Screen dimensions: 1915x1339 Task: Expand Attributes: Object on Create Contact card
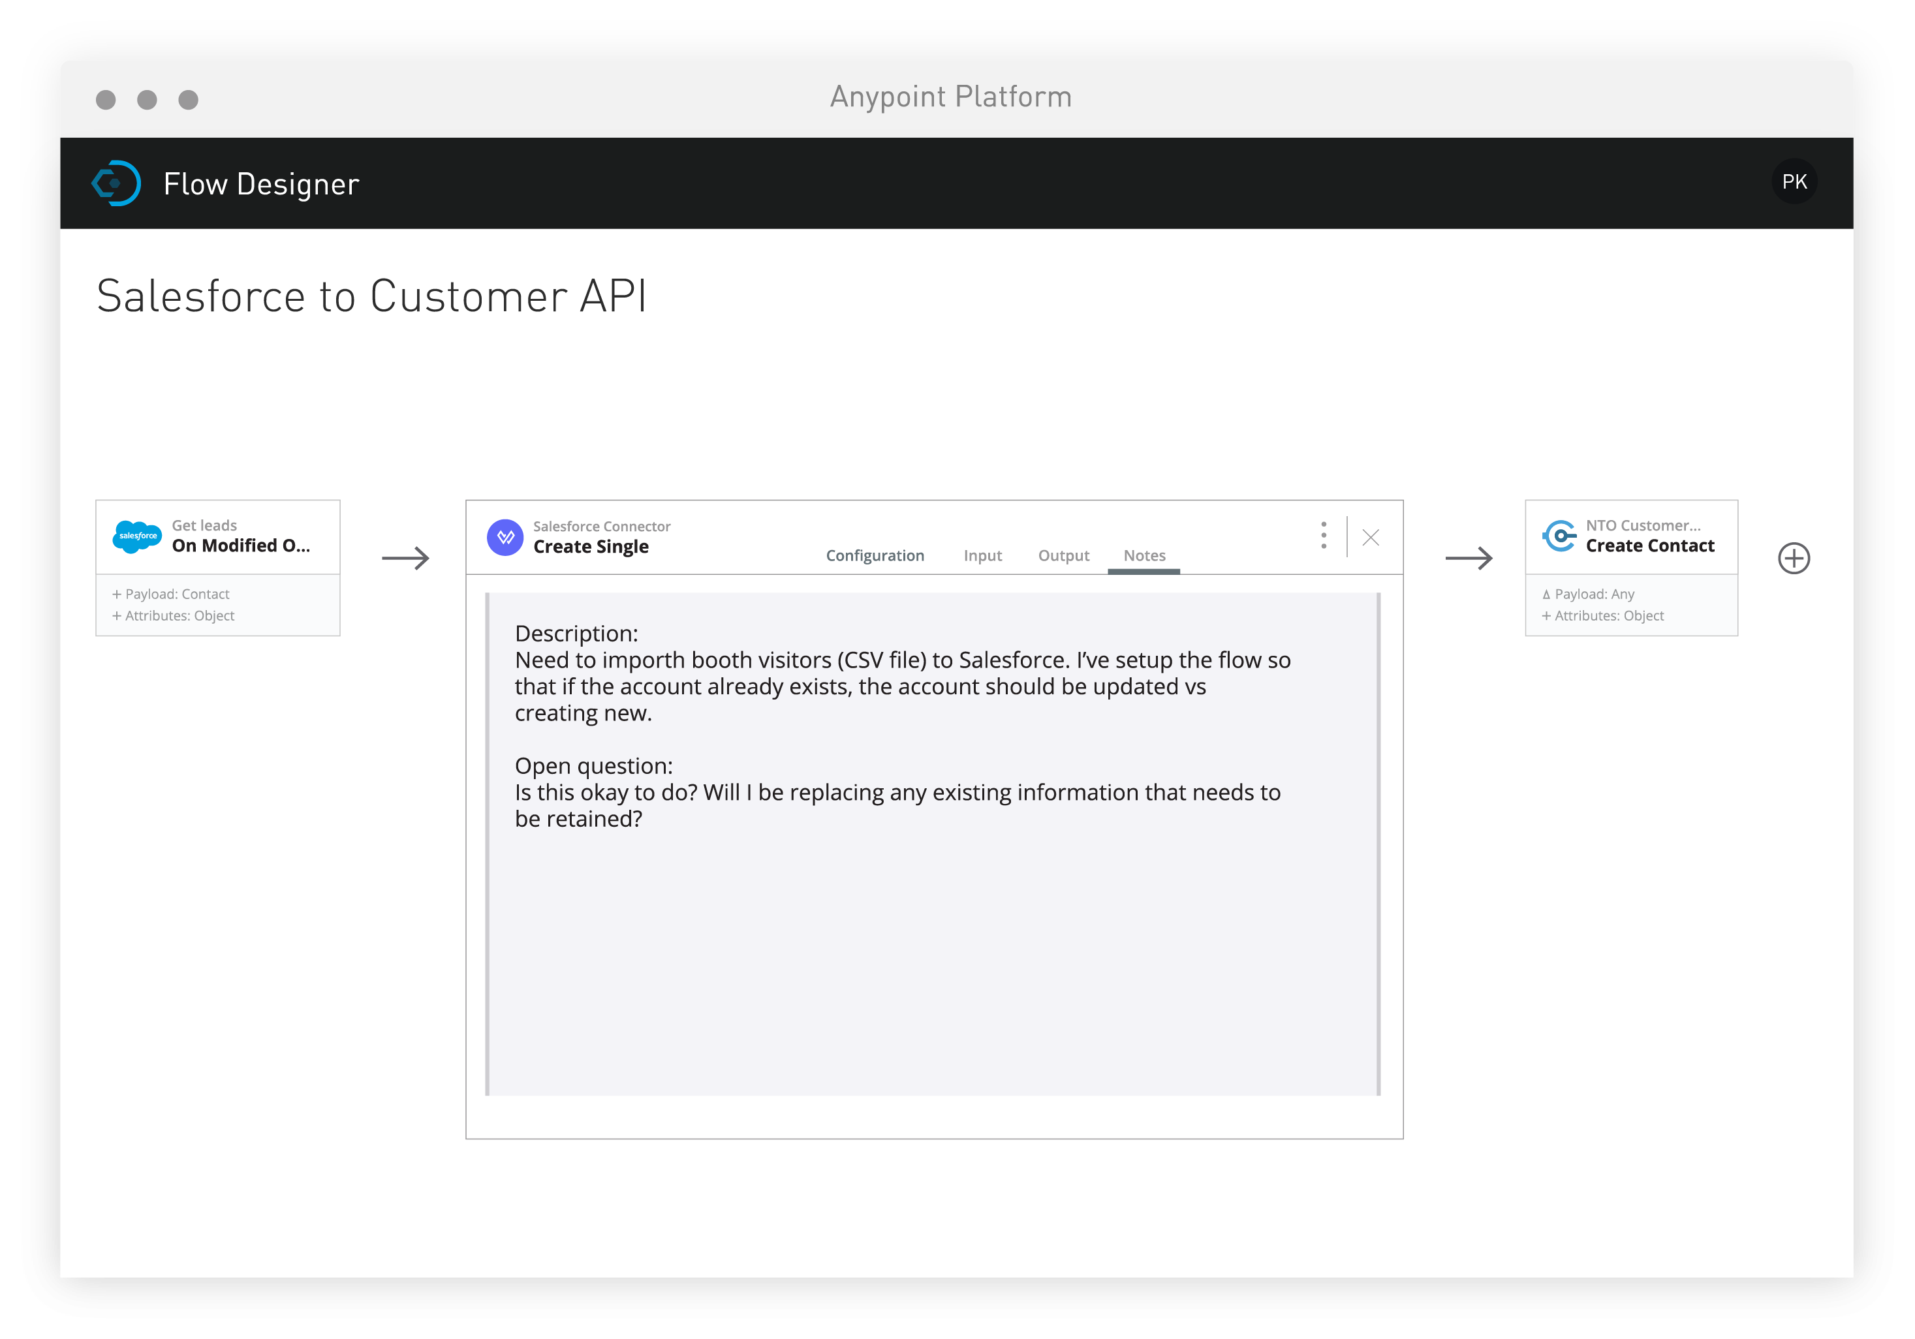coord(1602,615)
